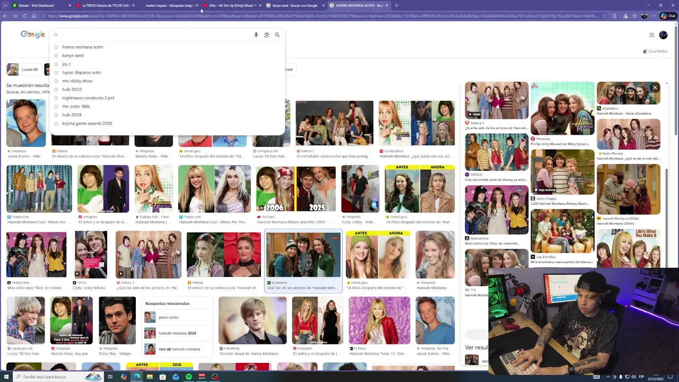Open related search 'jason earles'
The height and width of the screenshot is (382, 679).
tap(179, 317)
